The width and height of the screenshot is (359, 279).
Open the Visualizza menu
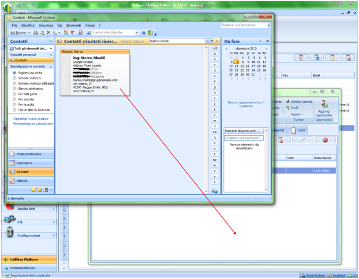pyautogui.click(x=46, y=26)
